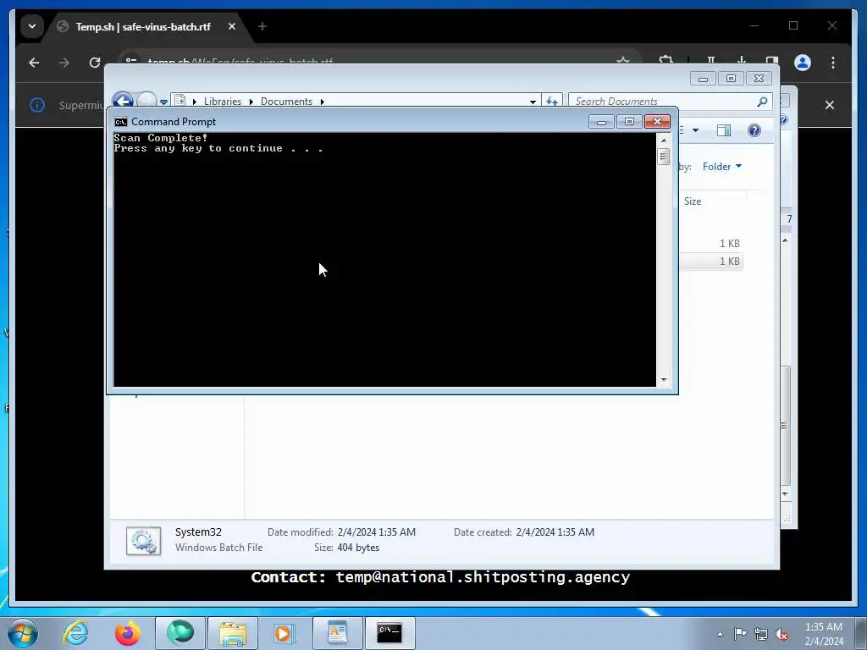
Task: Click the System32 batch file icon in details pane
Action: click(143, 541)
